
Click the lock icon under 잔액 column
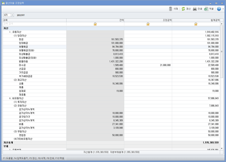click(95, 24)
